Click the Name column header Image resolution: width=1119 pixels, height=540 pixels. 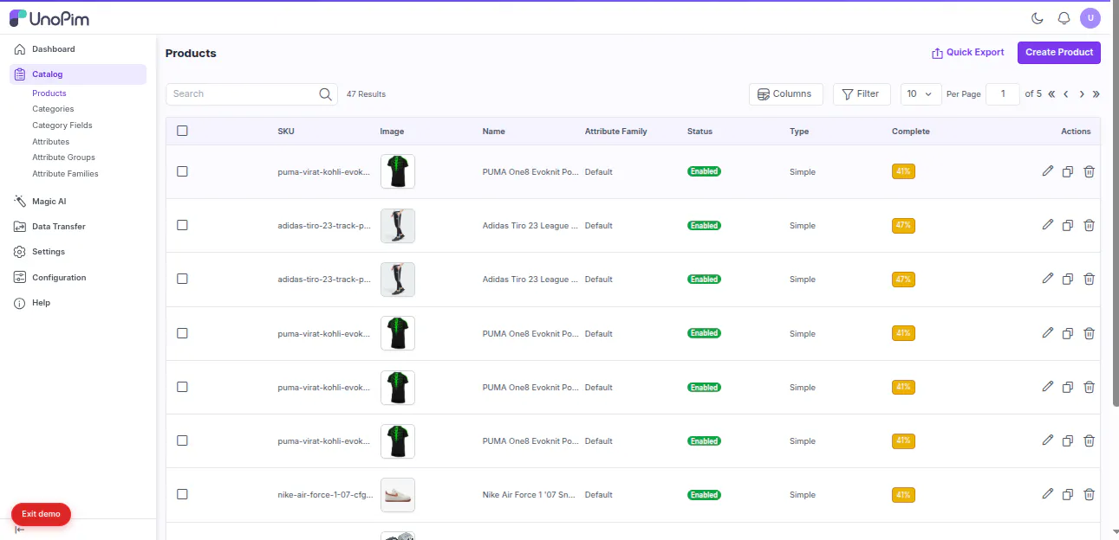coord(494,132)
